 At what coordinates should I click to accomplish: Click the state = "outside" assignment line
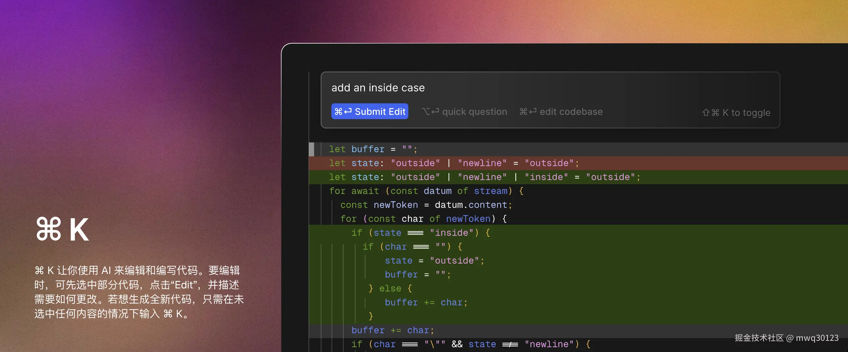point(435,261)
